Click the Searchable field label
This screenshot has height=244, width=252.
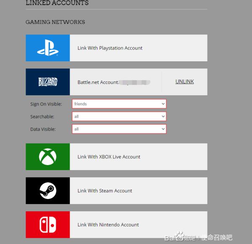(42, 116)
